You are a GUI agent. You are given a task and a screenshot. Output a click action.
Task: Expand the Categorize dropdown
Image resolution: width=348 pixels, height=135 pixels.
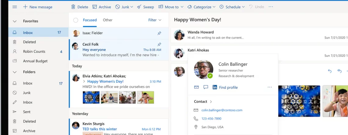click(x=201, y=7)
